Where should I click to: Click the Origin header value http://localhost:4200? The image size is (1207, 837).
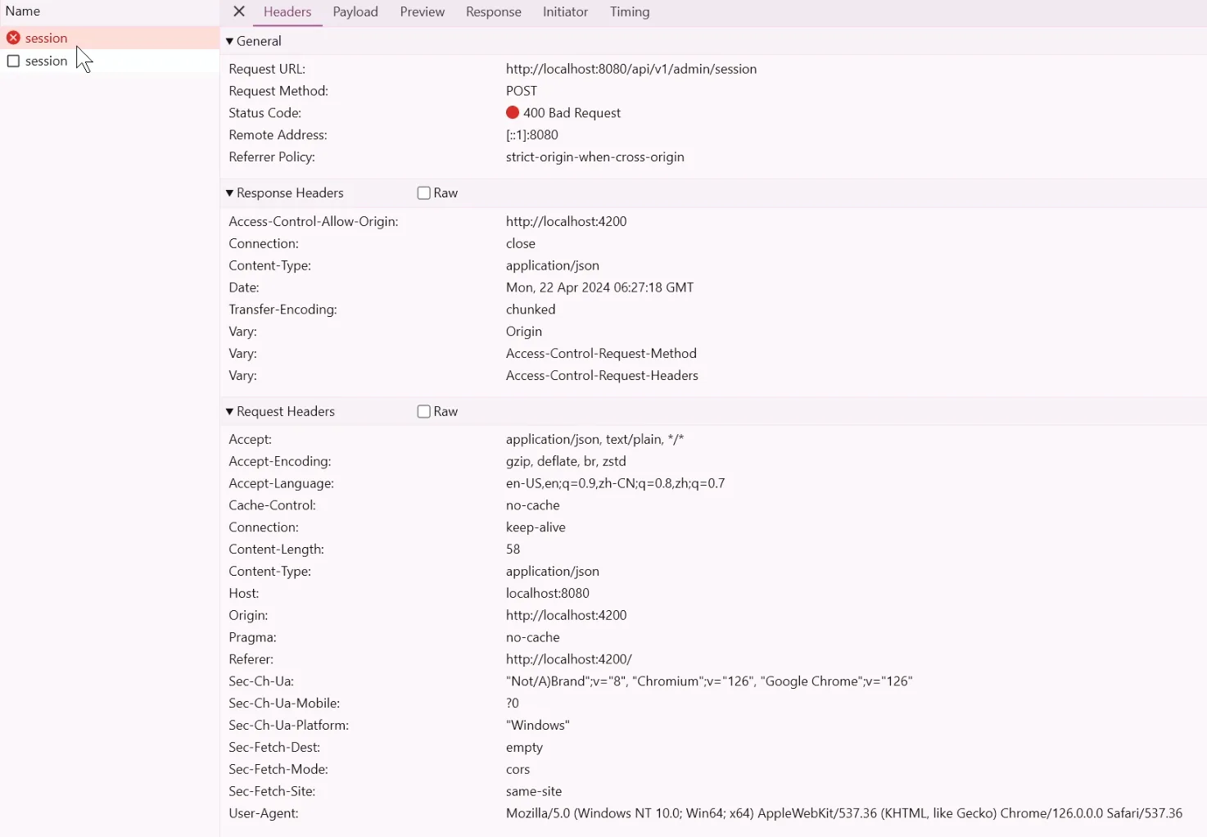[x=567, y=616]
